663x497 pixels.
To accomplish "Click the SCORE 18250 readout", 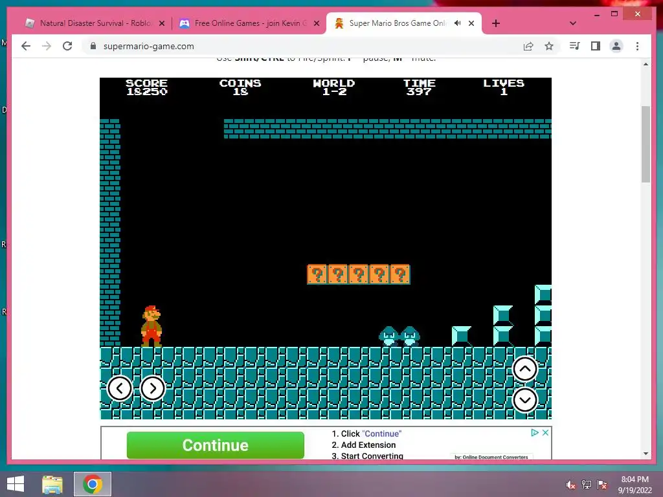I will (x=147, y=87).
